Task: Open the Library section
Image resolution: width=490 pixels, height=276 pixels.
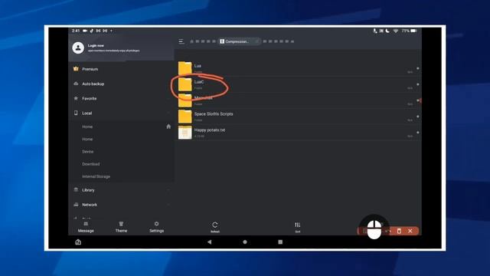Action: pos(84,190)
